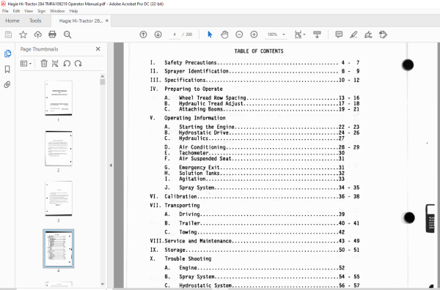Expand thumbnail options menu dropdown
The width and height of the screenshot is (440, 290).
pyautogui.click(x=26, y=64)
